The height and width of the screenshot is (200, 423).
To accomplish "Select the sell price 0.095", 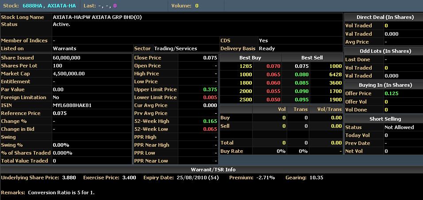I will tap(302, 100).
